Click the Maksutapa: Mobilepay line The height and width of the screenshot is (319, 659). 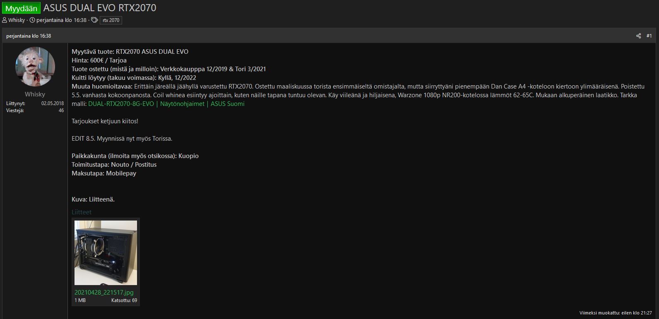[x=104, y=173]
